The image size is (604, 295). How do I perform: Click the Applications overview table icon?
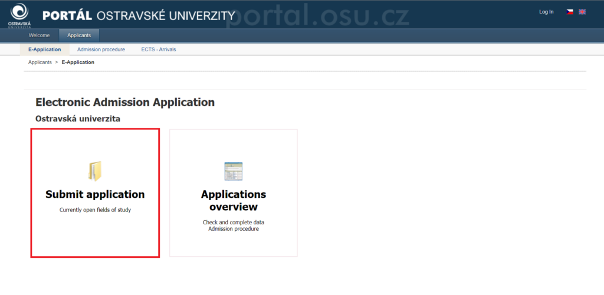click(234, 171)
